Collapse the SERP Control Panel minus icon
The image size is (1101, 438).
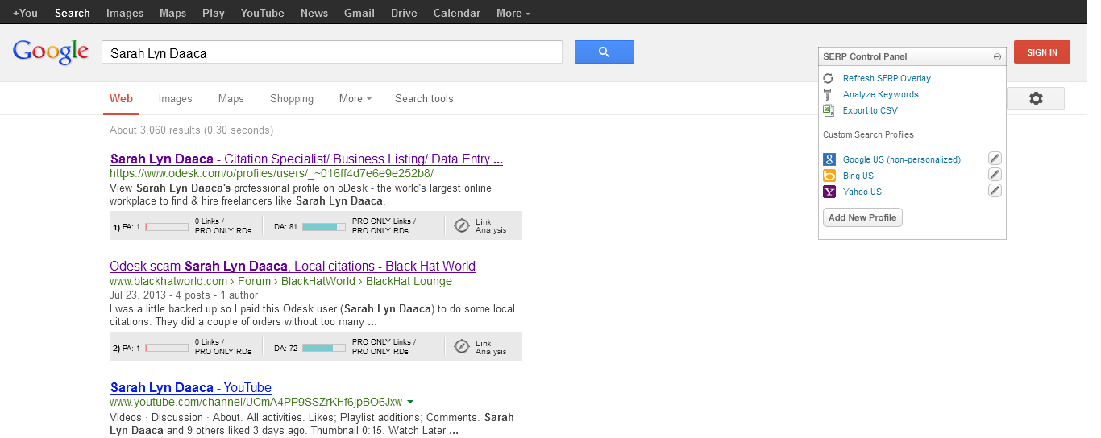[x=997, y=57]
